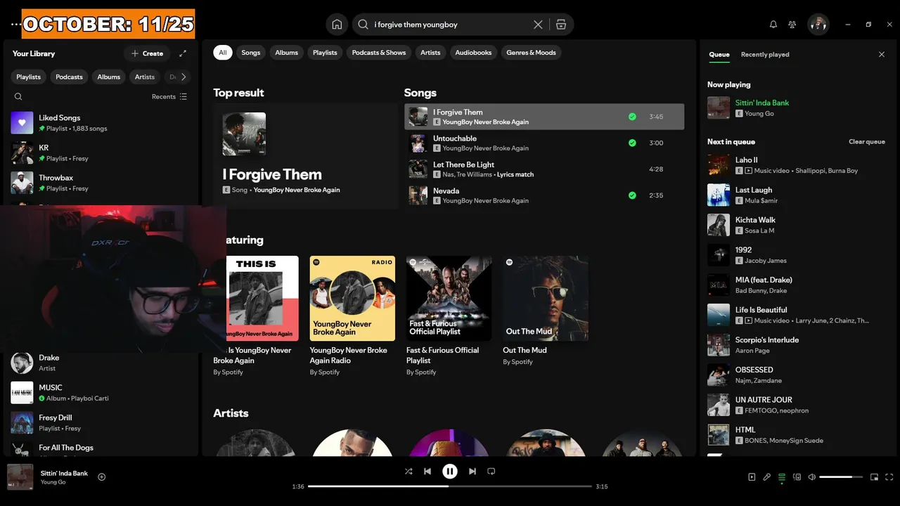
Task: Click saved checkmark on Untouchable
Action: [x=632, y=143]
